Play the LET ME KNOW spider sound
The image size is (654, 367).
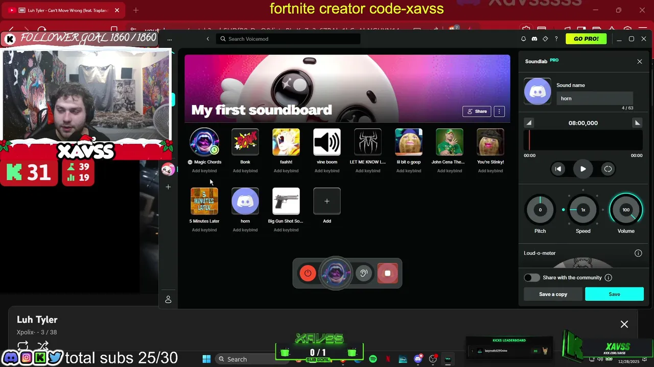368,142
